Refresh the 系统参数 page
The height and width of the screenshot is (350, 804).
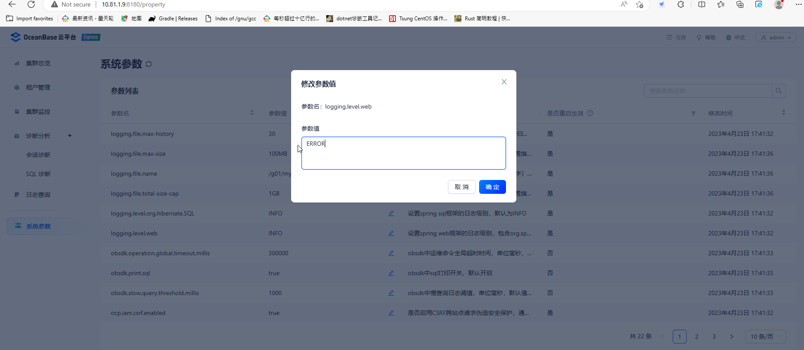pyautogui.click(x=149, y=64)
